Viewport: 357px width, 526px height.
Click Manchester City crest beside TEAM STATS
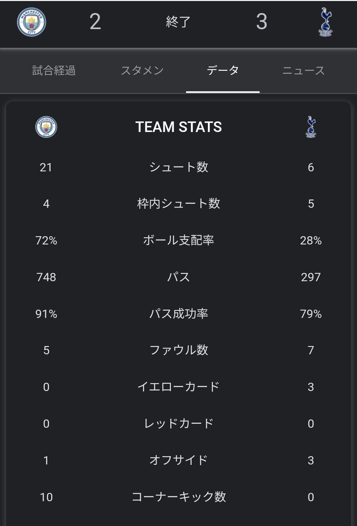pyautogui.click(x=46, y=127)
